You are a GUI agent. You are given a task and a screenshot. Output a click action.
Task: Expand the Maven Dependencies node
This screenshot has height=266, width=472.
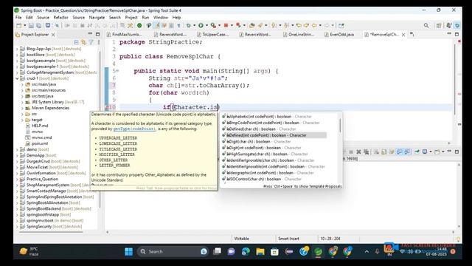tap(22, 108)
